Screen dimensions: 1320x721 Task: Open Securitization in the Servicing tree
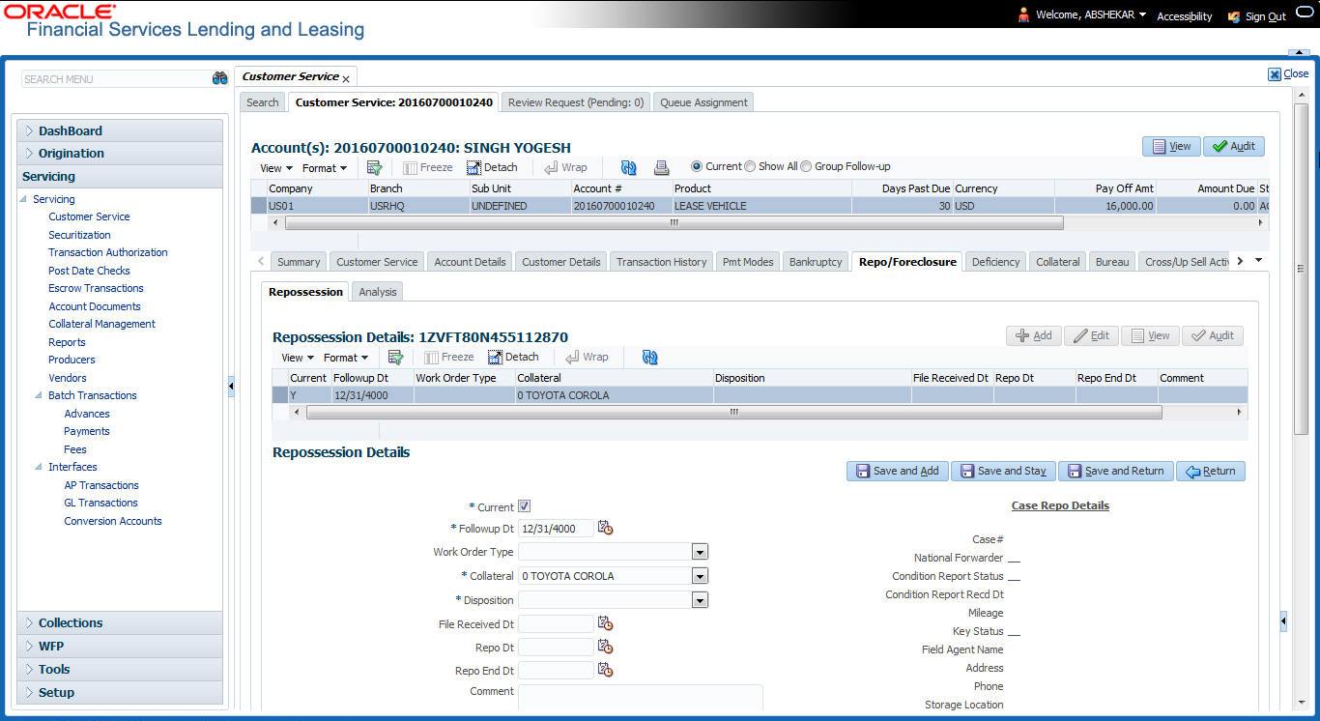coord(79,235)
